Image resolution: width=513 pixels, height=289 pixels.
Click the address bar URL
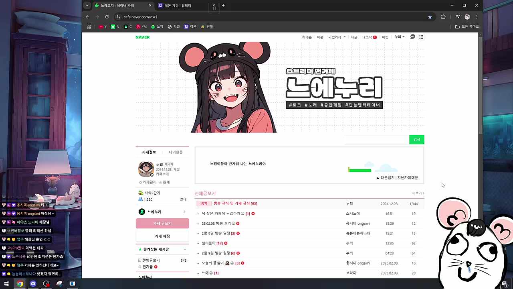140,17
